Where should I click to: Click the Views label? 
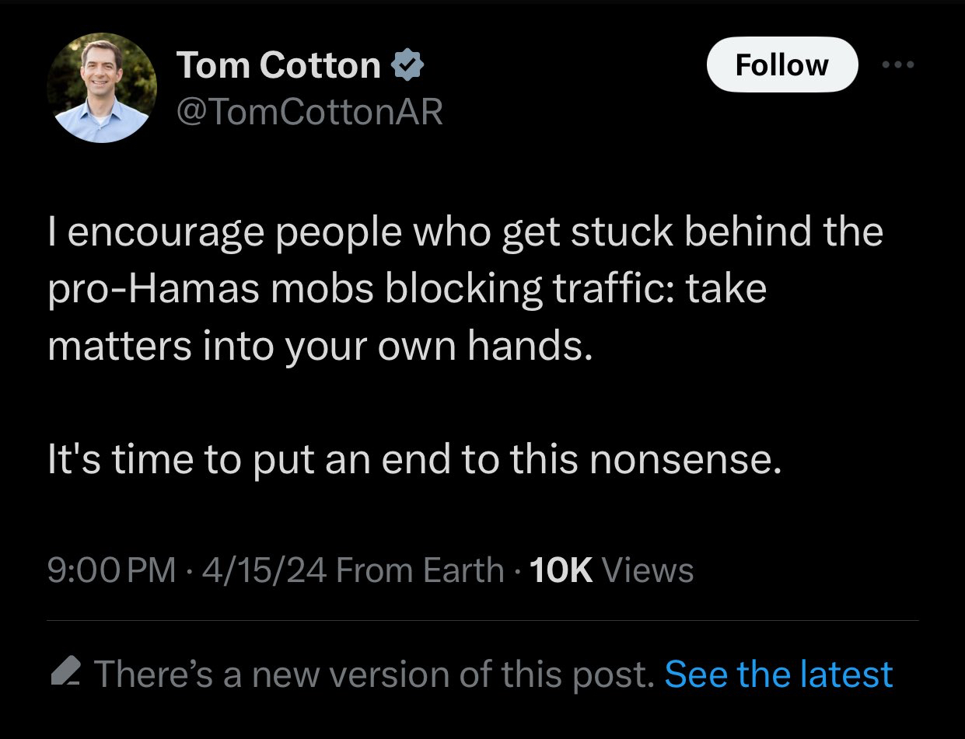(x=648, y=571)
